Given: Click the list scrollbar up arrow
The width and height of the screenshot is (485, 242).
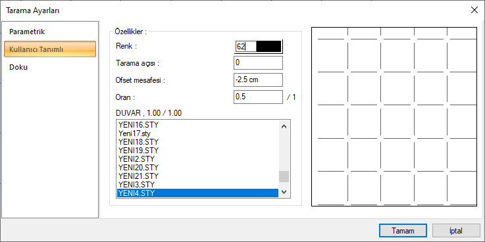Looking at the screenshot, I should 284,126.
